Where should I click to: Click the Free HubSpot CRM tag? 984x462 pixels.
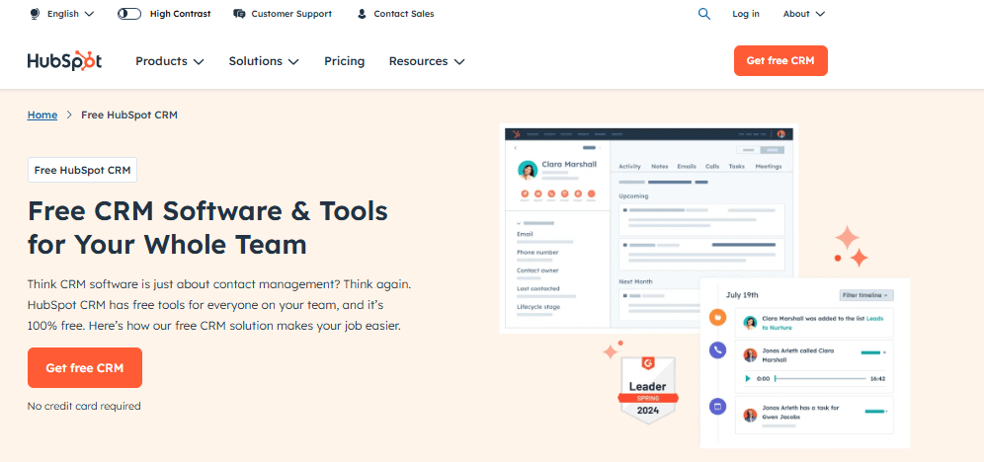82,170
